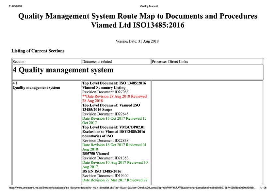The width and height of the screenshot is (275, 194).
Task: Open the BS EN ISO 13485-2016 entry
Action: coord(102,171)
